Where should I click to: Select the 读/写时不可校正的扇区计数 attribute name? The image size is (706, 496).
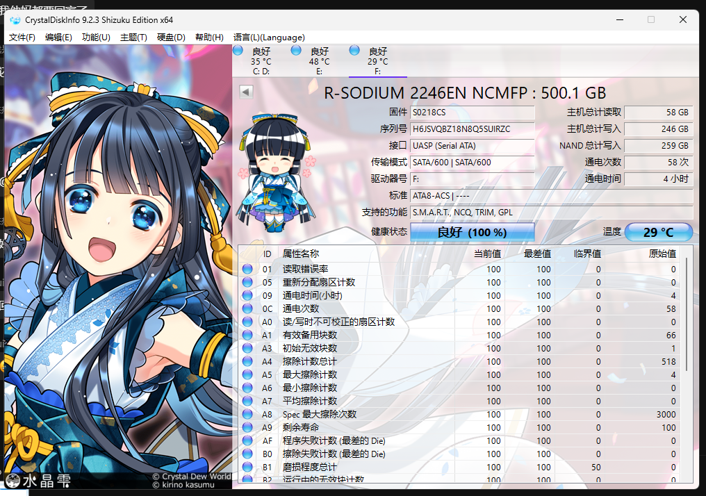(338, 322)
